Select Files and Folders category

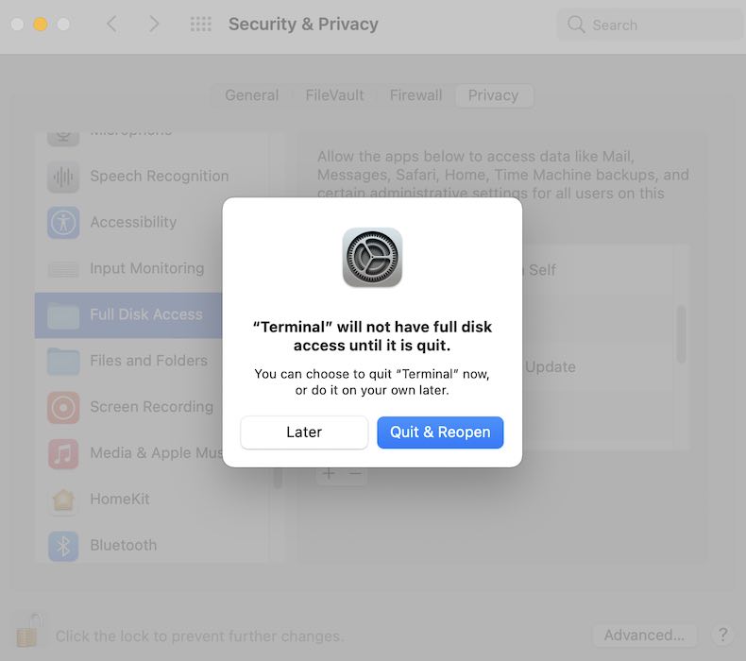pos(128,361)
